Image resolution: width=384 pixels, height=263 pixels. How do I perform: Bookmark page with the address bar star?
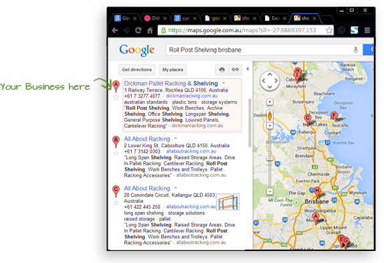[329, 30]
